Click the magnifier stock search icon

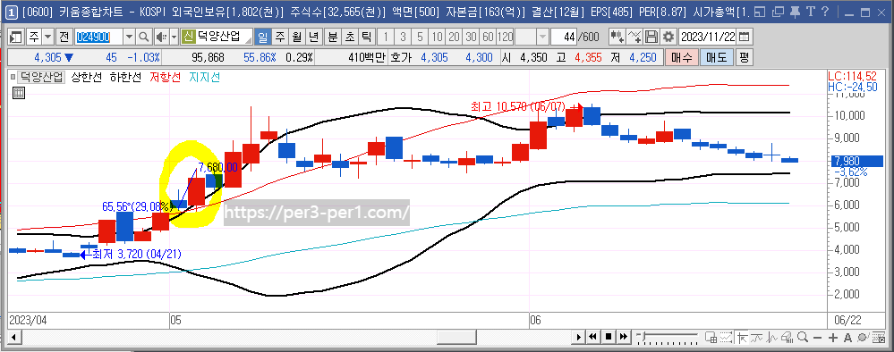[144, 37]
